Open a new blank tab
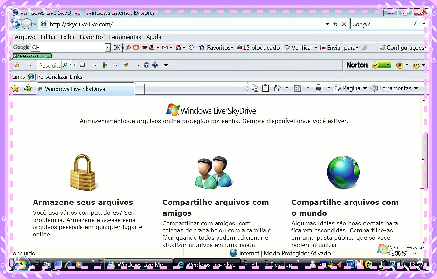 tap(140, 89)
